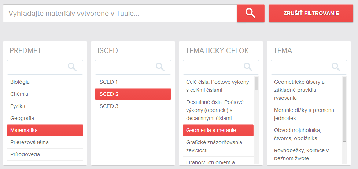358x169 pixels.
Task: Choose ISCED 3 level
Action: 133,106
